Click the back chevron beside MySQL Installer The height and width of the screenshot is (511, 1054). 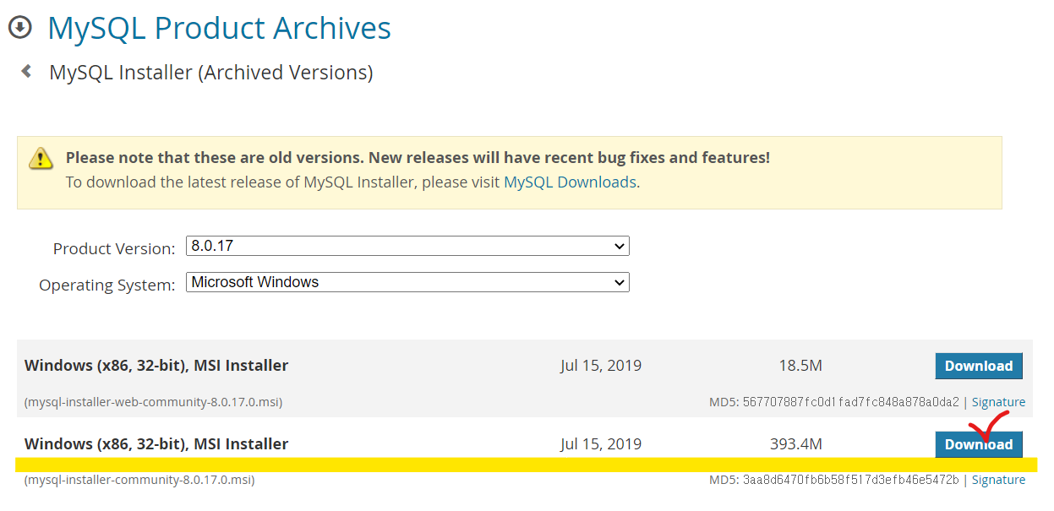click(27, 72)
